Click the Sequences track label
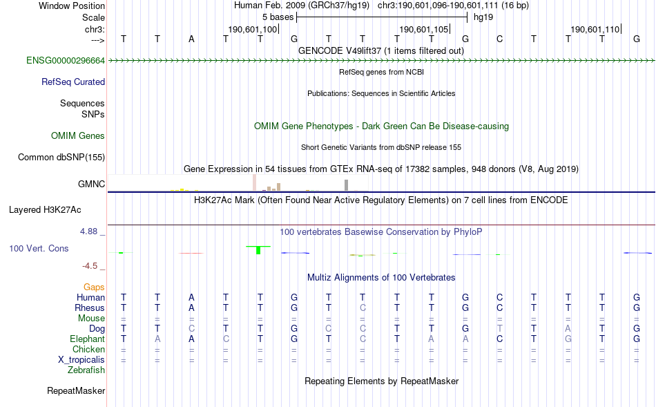656x407 pixels. point(82,104)
